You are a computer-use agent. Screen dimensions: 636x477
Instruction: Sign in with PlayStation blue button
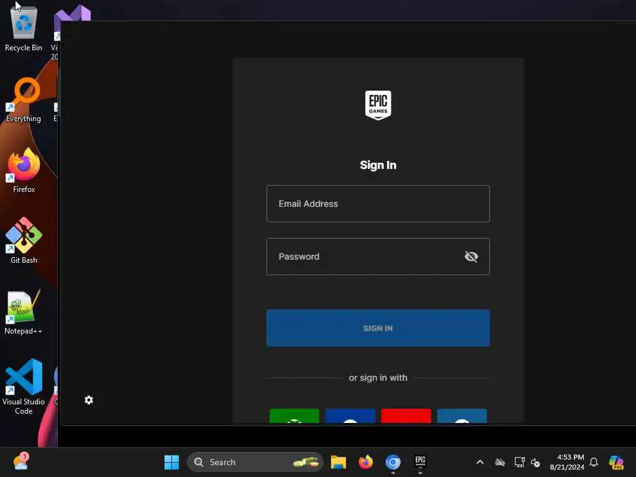point(350,416)
